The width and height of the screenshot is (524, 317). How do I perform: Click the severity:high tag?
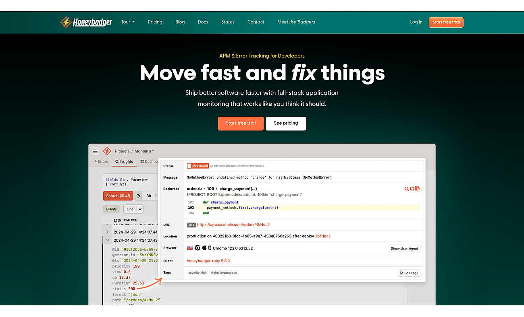click(x=198, y=273)
